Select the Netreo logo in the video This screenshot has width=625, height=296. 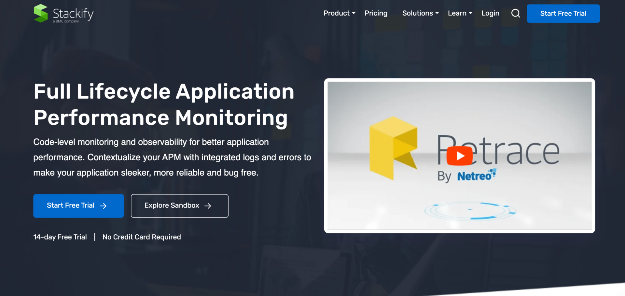pos(475,176)
